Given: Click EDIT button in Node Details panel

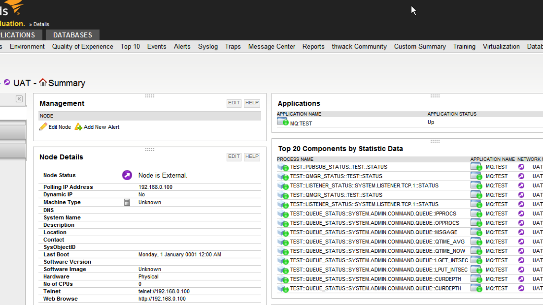Looking at the screenshot, I should (x=234, y=157).
